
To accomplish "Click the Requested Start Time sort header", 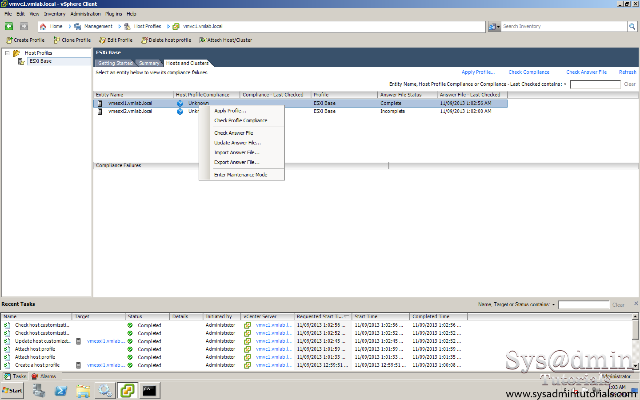I will [323, 316].
